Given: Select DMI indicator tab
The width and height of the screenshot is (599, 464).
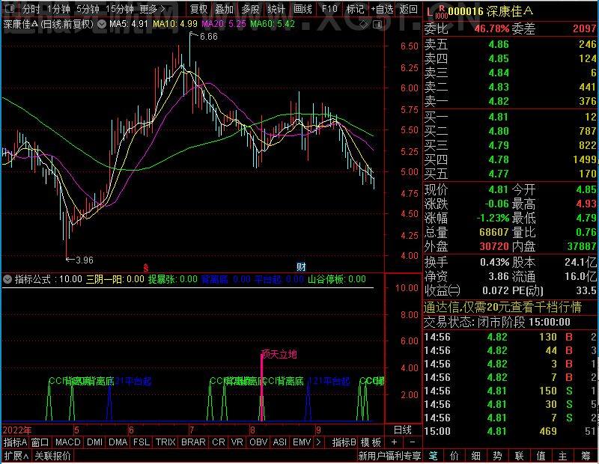Looking at the screenshot, I should pos(94,442).
